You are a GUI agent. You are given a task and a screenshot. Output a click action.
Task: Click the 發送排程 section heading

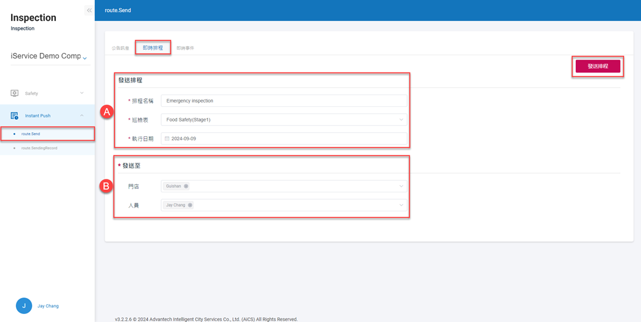(130, 80)
